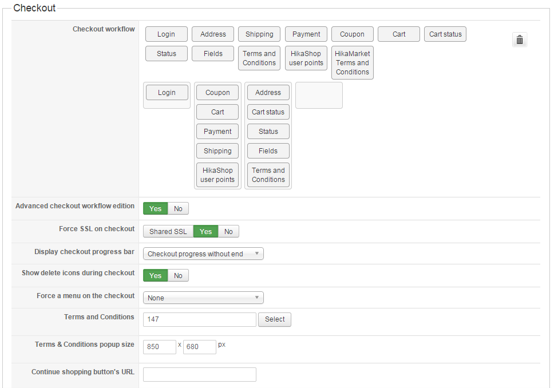Set Advanced checkout workflow edition to No
558x388 pixels.
178,209
